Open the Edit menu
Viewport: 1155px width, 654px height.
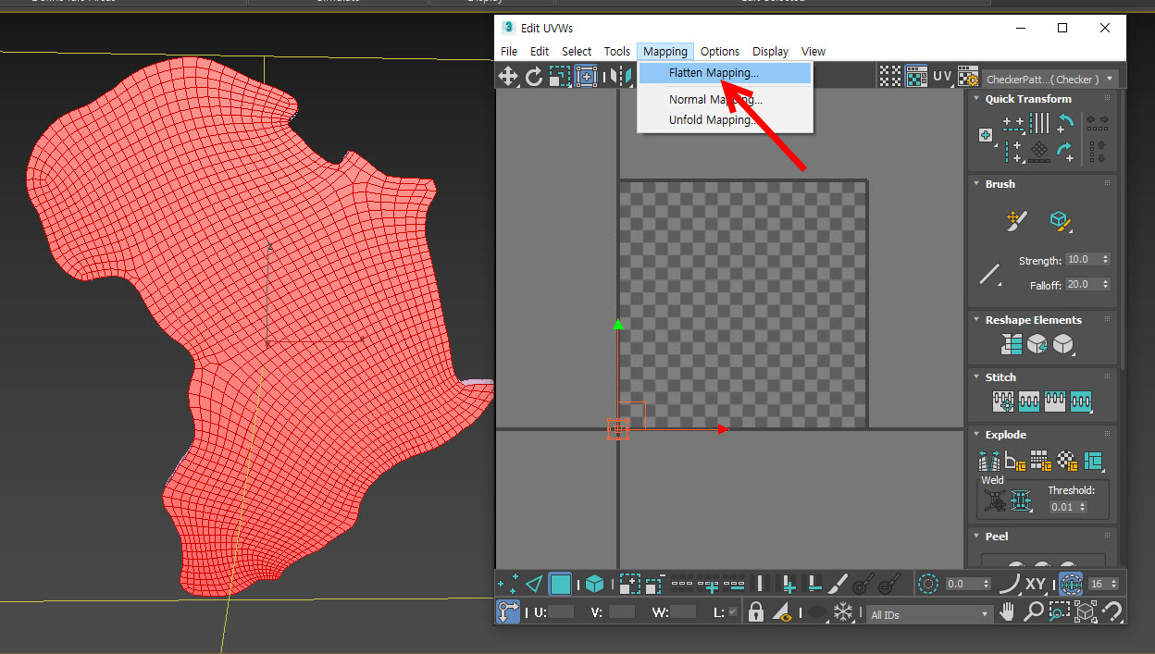pyautogui.click(x=540, y=52)
